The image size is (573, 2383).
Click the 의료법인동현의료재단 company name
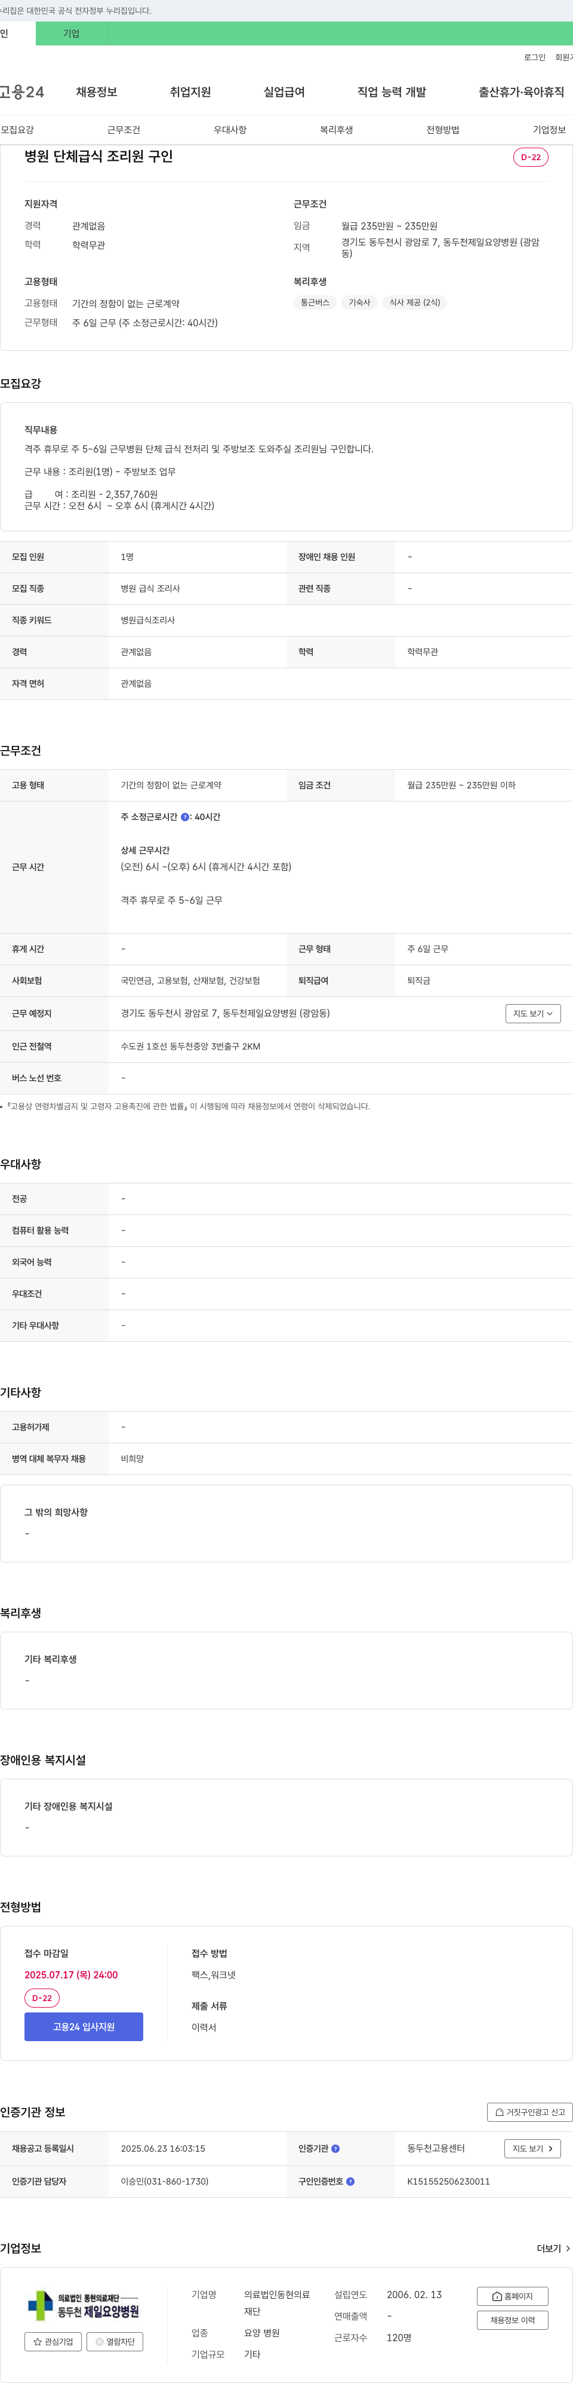click(x=278, y=2302)
